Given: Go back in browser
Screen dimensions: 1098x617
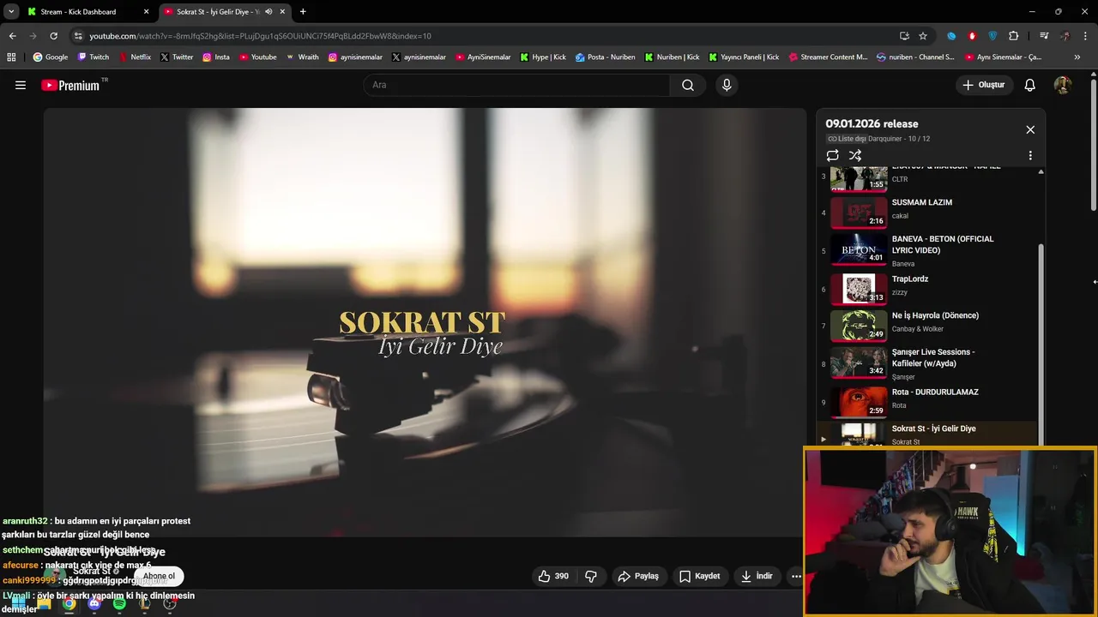Looking at the screenshot, I should [x=12, y=36].
